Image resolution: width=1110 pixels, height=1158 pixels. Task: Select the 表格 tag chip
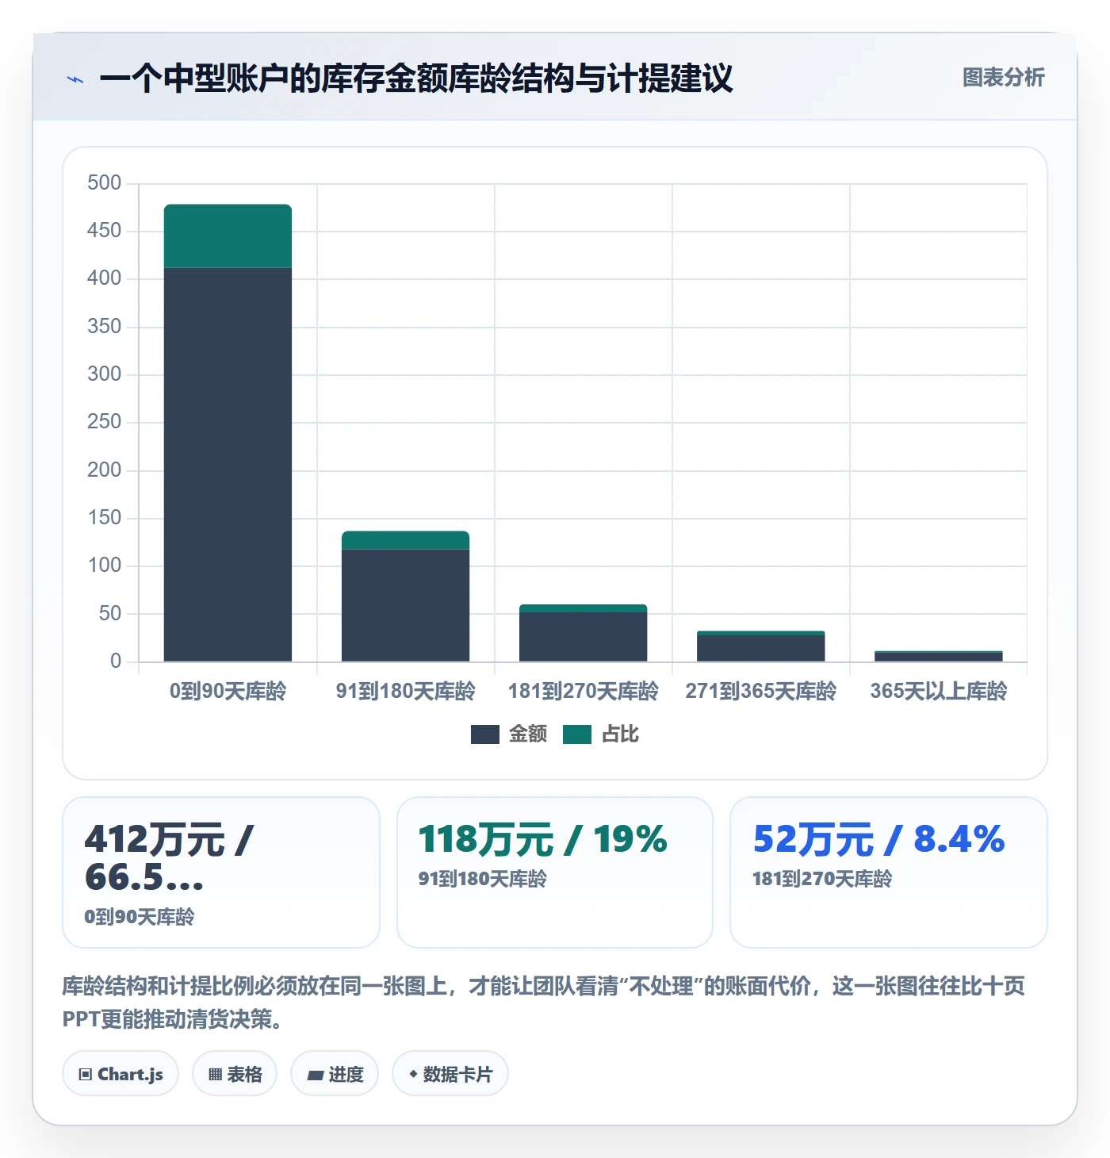[235, 1074]
